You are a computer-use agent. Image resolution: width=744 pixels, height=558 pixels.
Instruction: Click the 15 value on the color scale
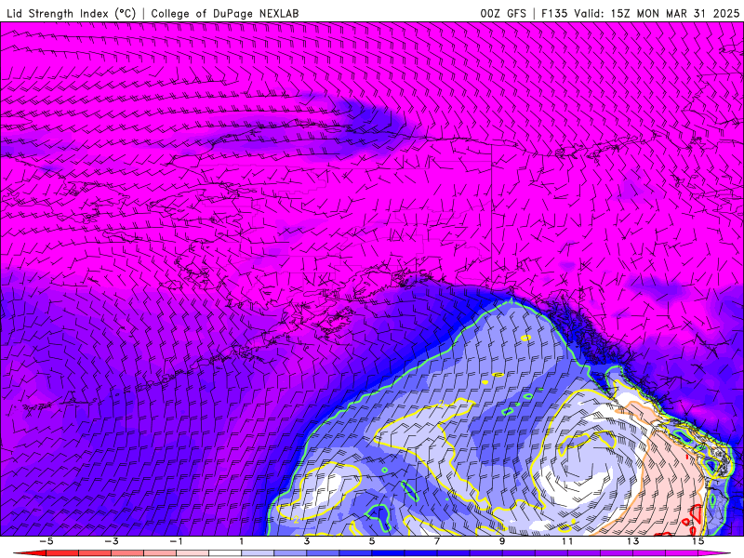[x=698, y=541]
